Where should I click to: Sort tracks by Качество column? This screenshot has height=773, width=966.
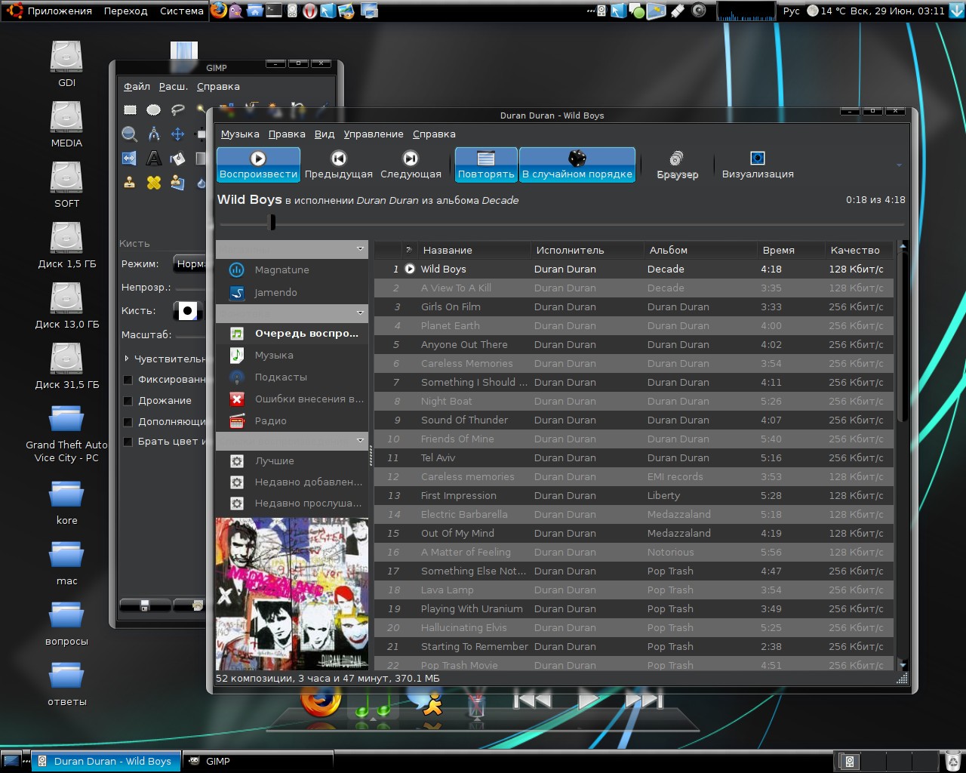pos(860,250)
